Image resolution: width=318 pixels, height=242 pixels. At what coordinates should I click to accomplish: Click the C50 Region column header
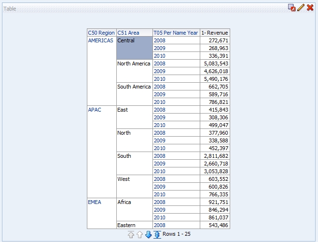pyautogui.click(x=101, y=33)
